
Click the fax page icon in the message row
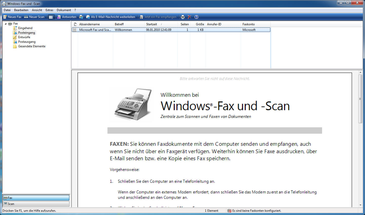coord(75,30)
